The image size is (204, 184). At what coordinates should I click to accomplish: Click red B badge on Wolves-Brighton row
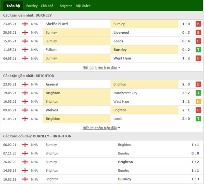pos(198,110)
